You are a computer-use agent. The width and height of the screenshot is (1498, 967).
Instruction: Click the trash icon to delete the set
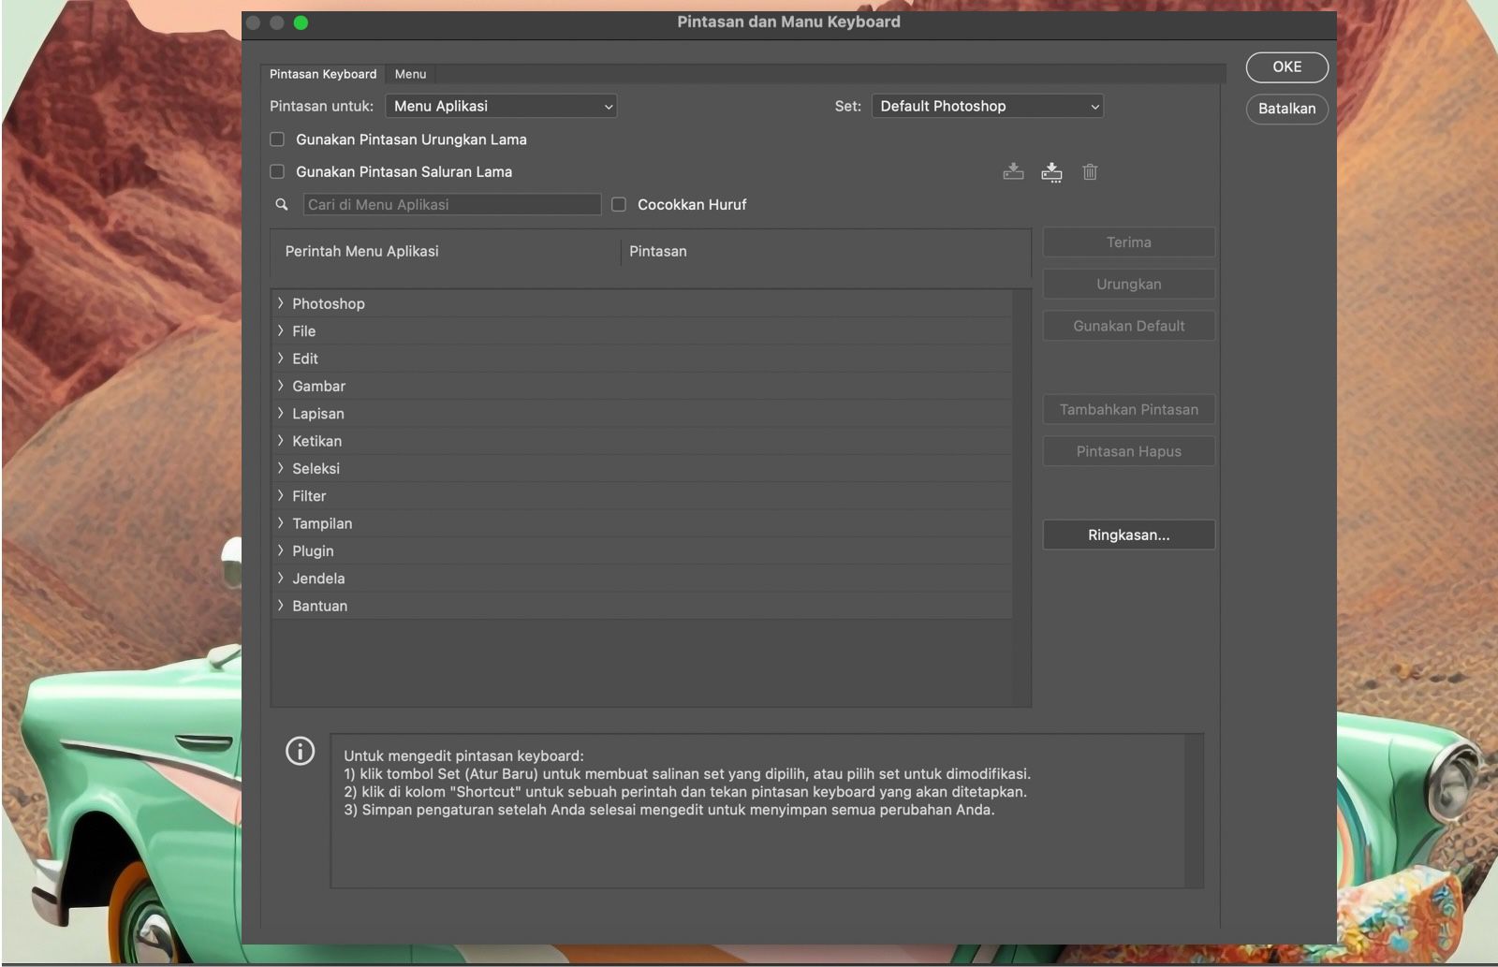point(1089,172)
